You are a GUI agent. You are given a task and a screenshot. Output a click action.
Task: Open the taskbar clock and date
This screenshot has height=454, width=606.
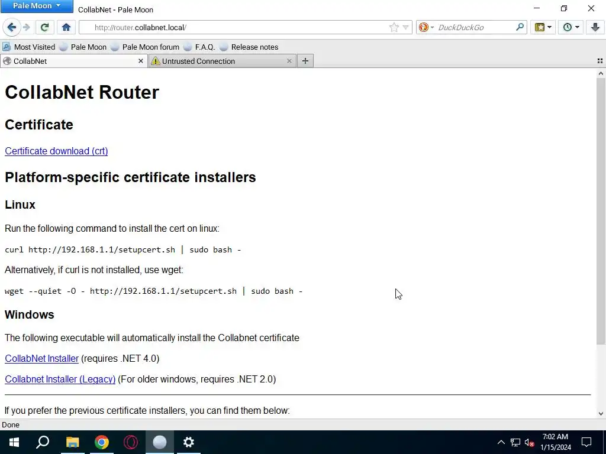555,442
